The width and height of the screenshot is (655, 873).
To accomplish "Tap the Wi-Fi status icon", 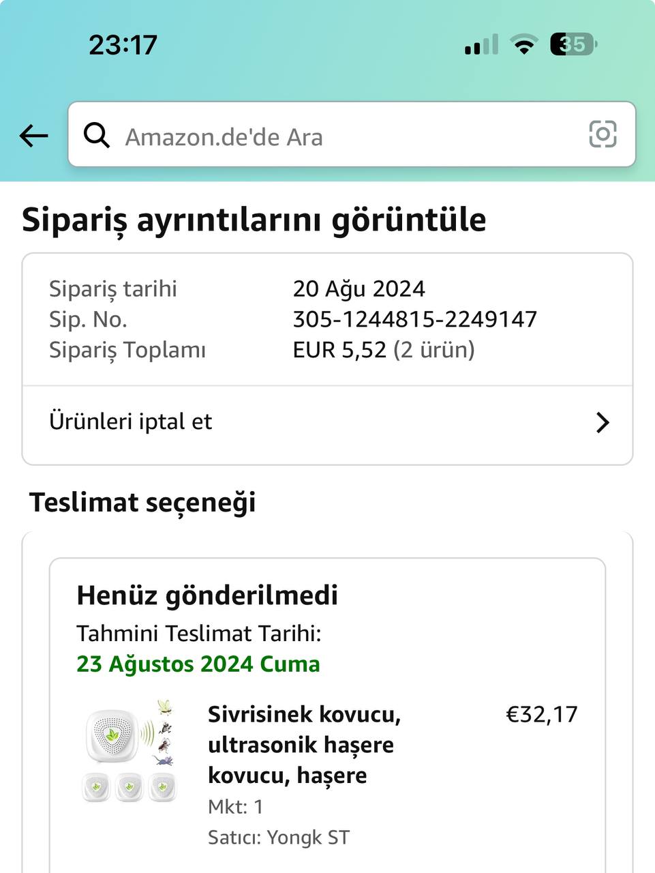I will coord(523,46).
